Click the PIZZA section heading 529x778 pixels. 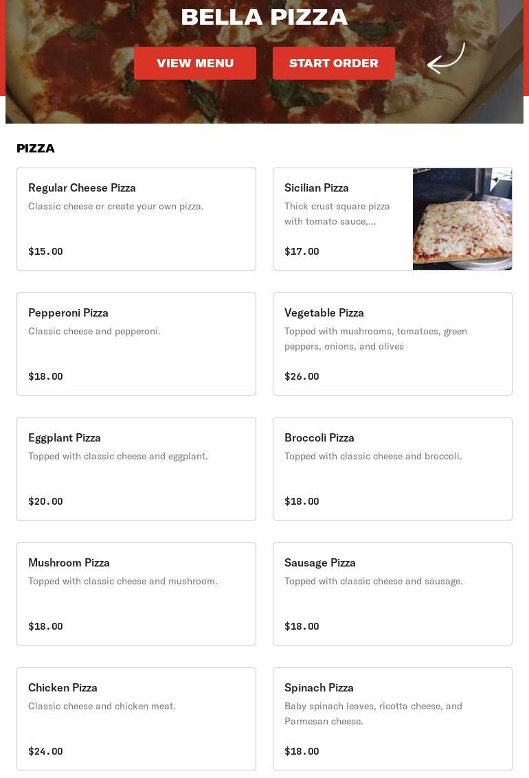point(36,148)
